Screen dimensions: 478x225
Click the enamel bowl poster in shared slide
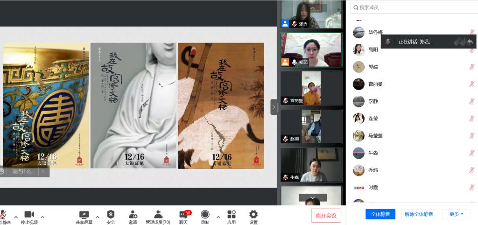[x=46, y=105]
